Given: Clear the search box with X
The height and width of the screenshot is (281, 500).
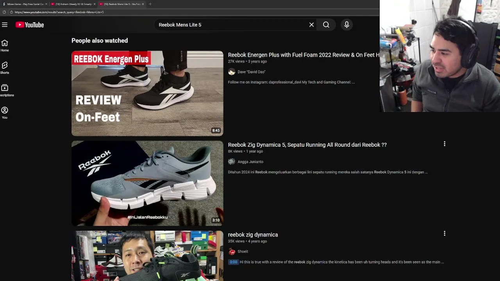Looking at the screenshot, I should pos(311,25).
